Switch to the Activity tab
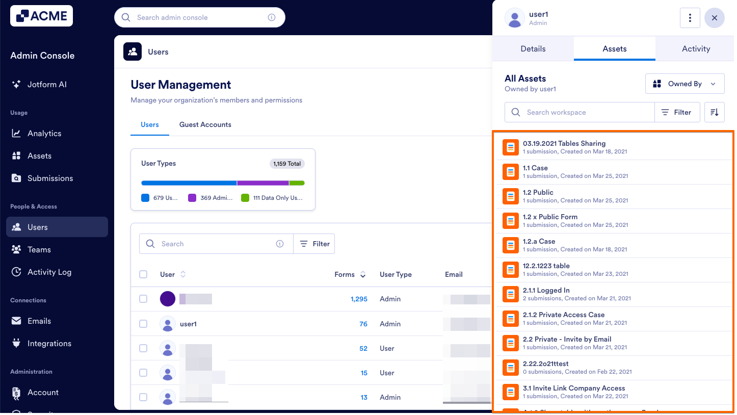Image resolution: width=737 pixels, height=415 pixels. tap(695, 48)
